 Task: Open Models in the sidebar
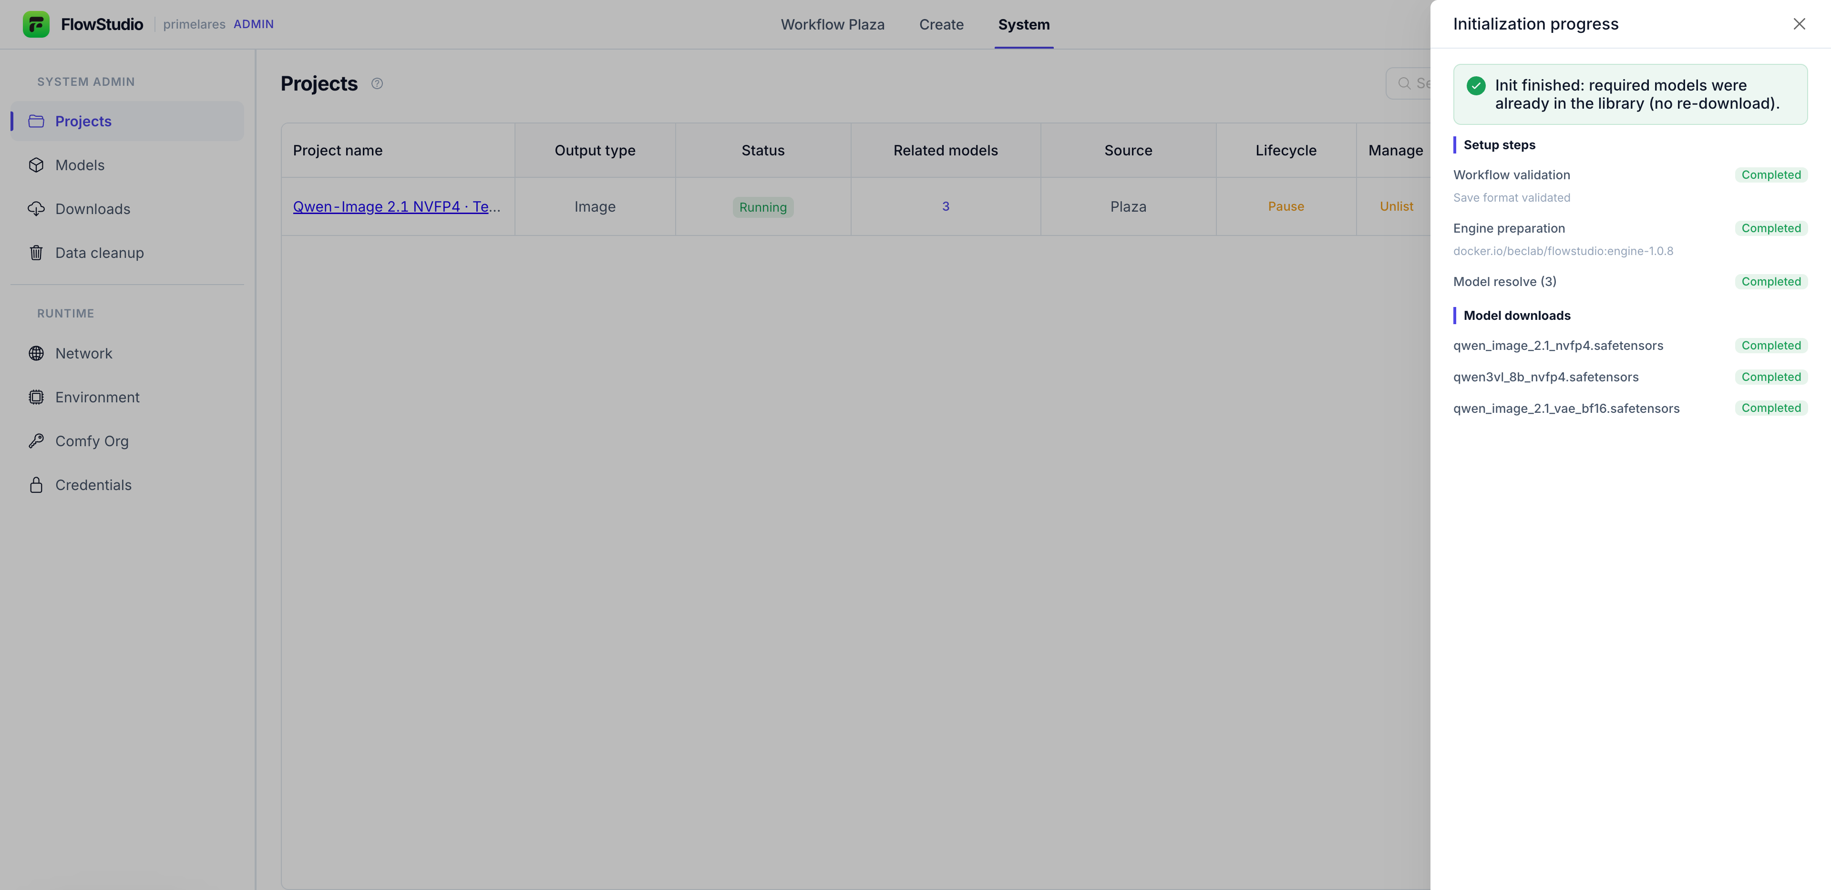127,165
